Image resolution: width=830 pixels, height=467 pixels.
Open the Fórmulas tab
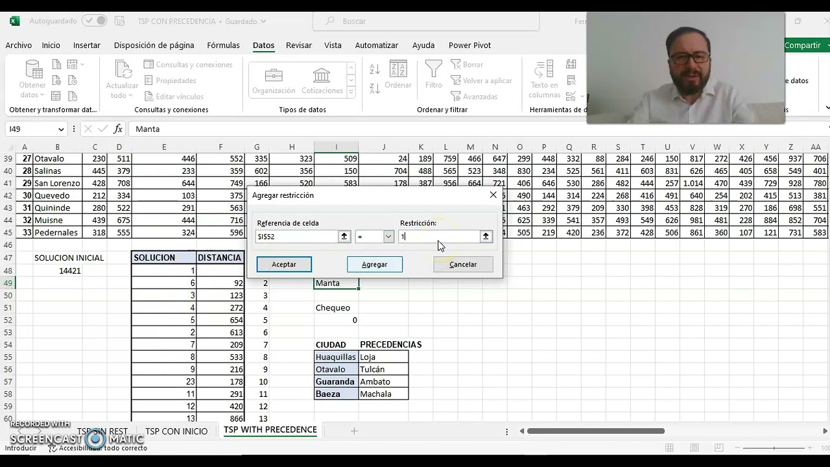click(224, 45)
